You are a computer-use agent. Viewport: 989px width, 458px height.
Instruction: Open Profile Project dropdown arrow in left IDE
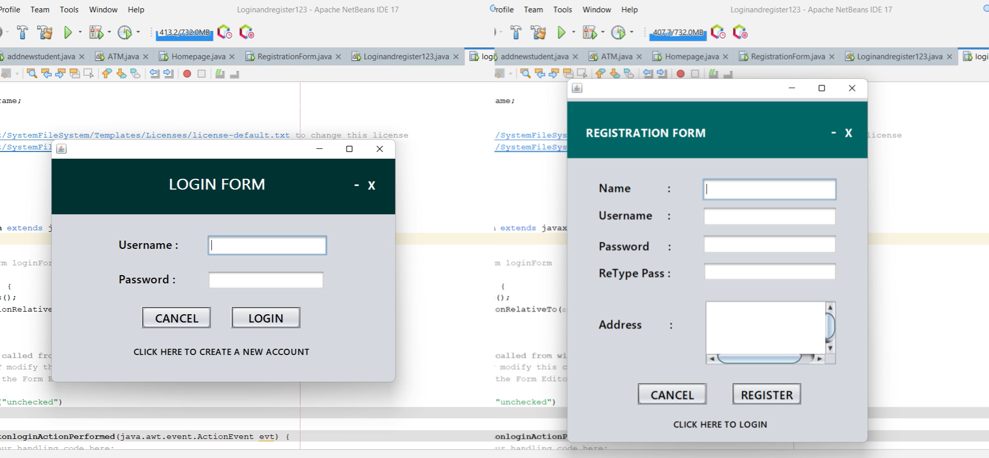click(138, 32)
